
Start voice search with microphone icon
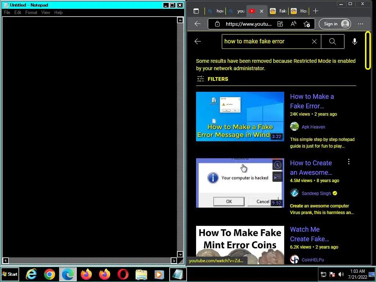coord(354,41)
